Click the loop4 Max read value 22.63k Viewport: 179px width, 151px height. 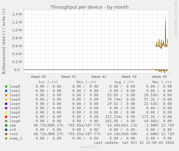(151, 104)
